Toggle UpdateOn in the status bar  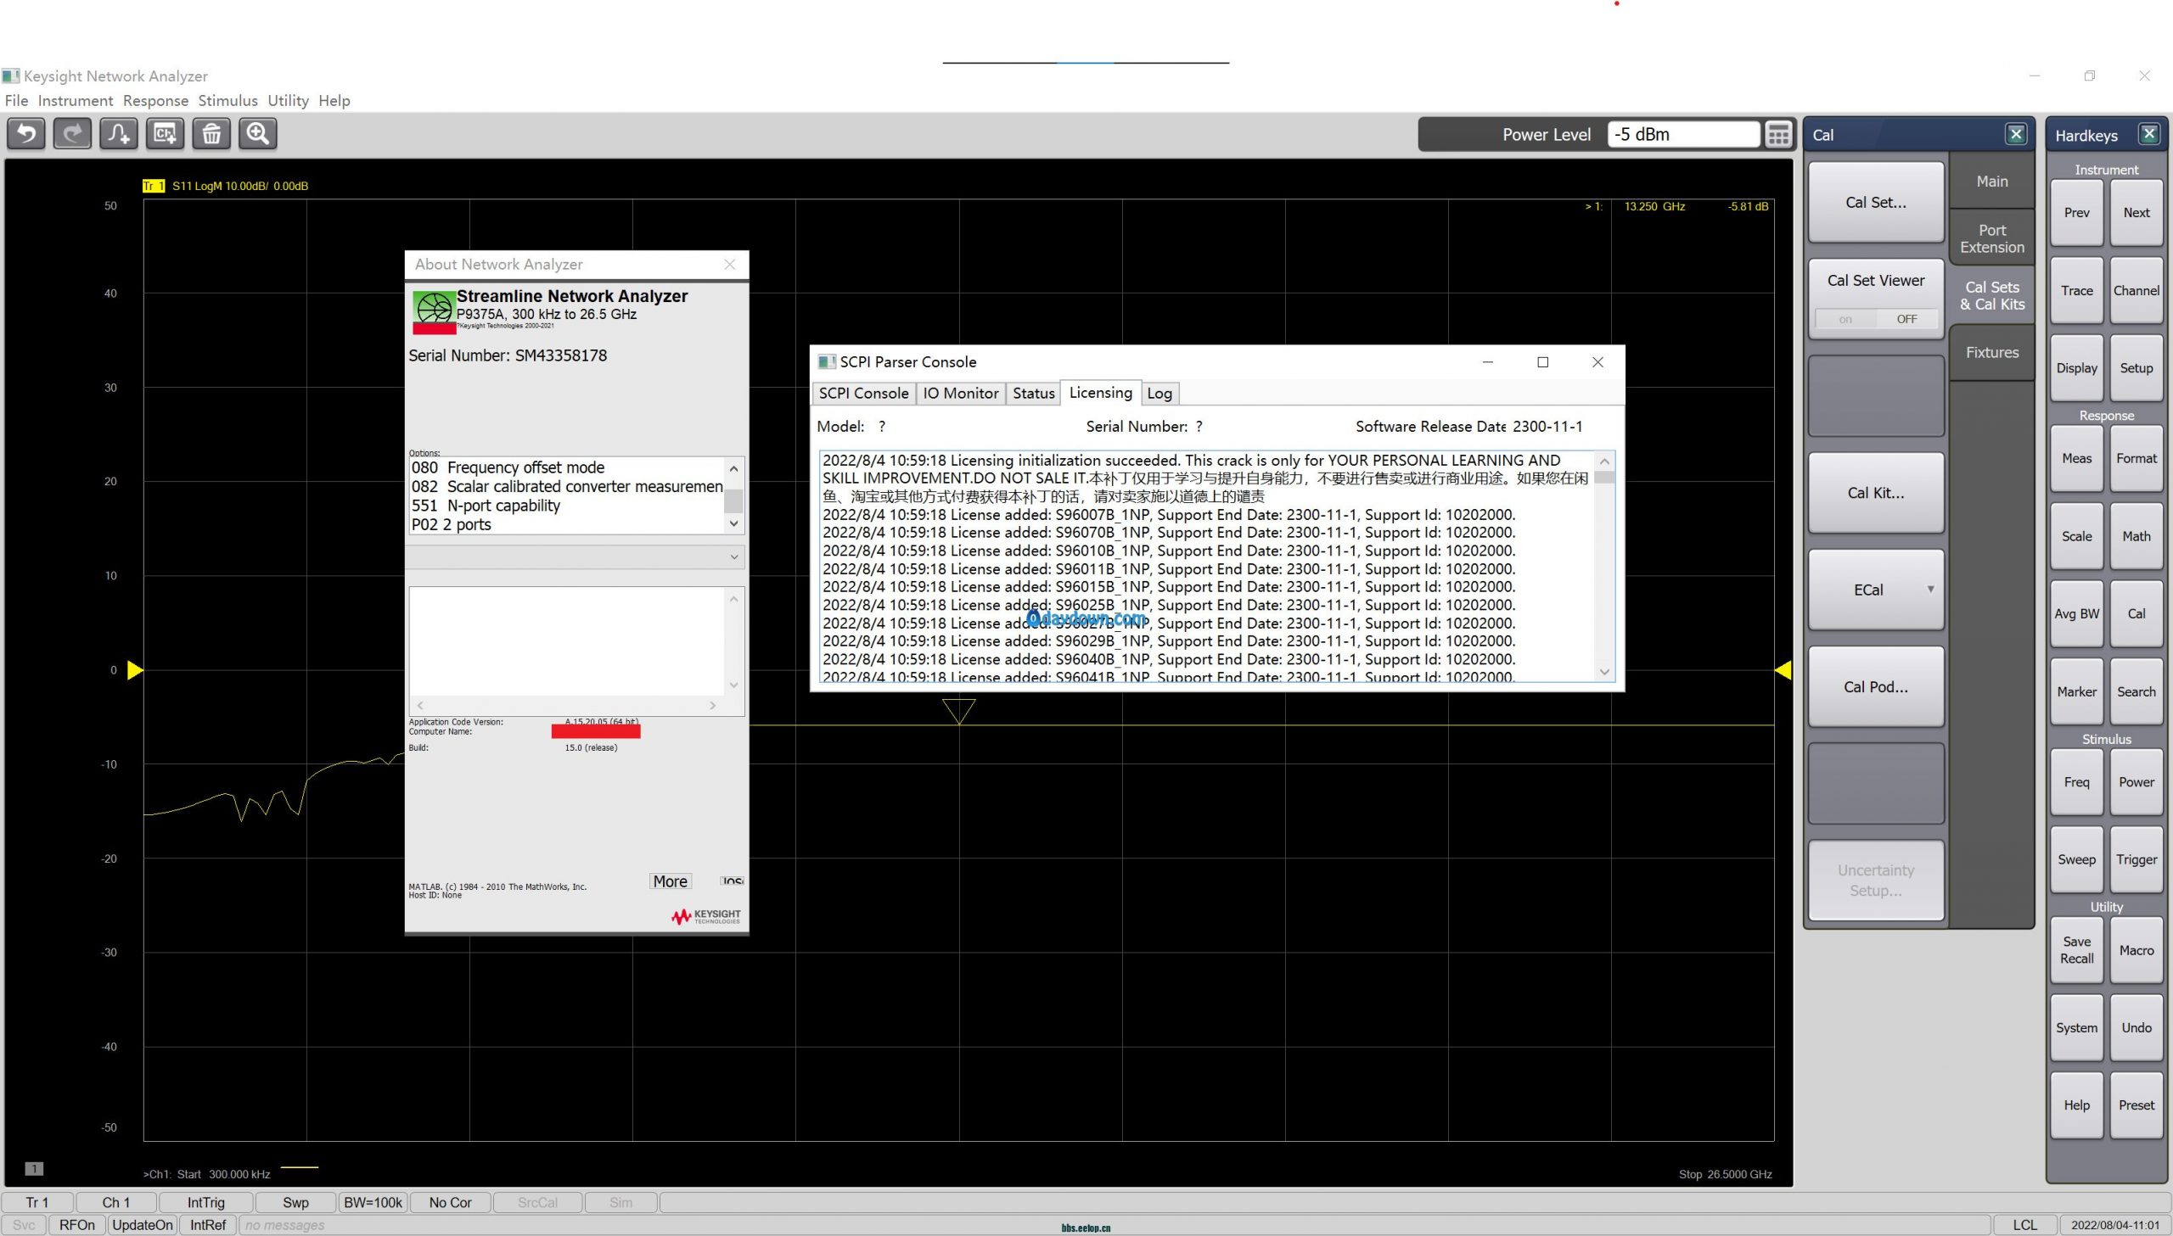click(x=142, y=1225)
